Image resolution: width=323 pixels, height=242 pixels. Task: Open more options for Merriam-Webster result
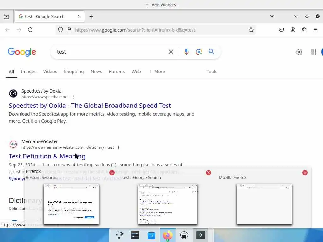(x=119, y=147)
